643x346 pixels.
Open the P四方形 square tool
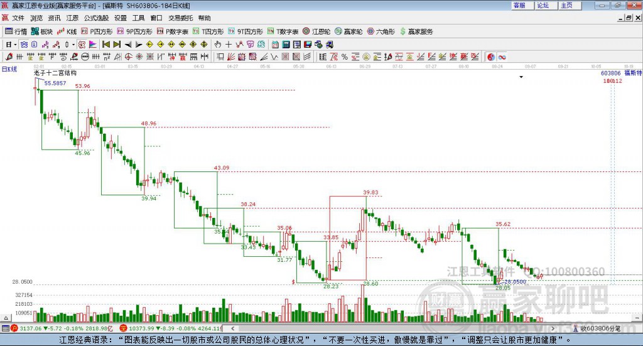97,31
